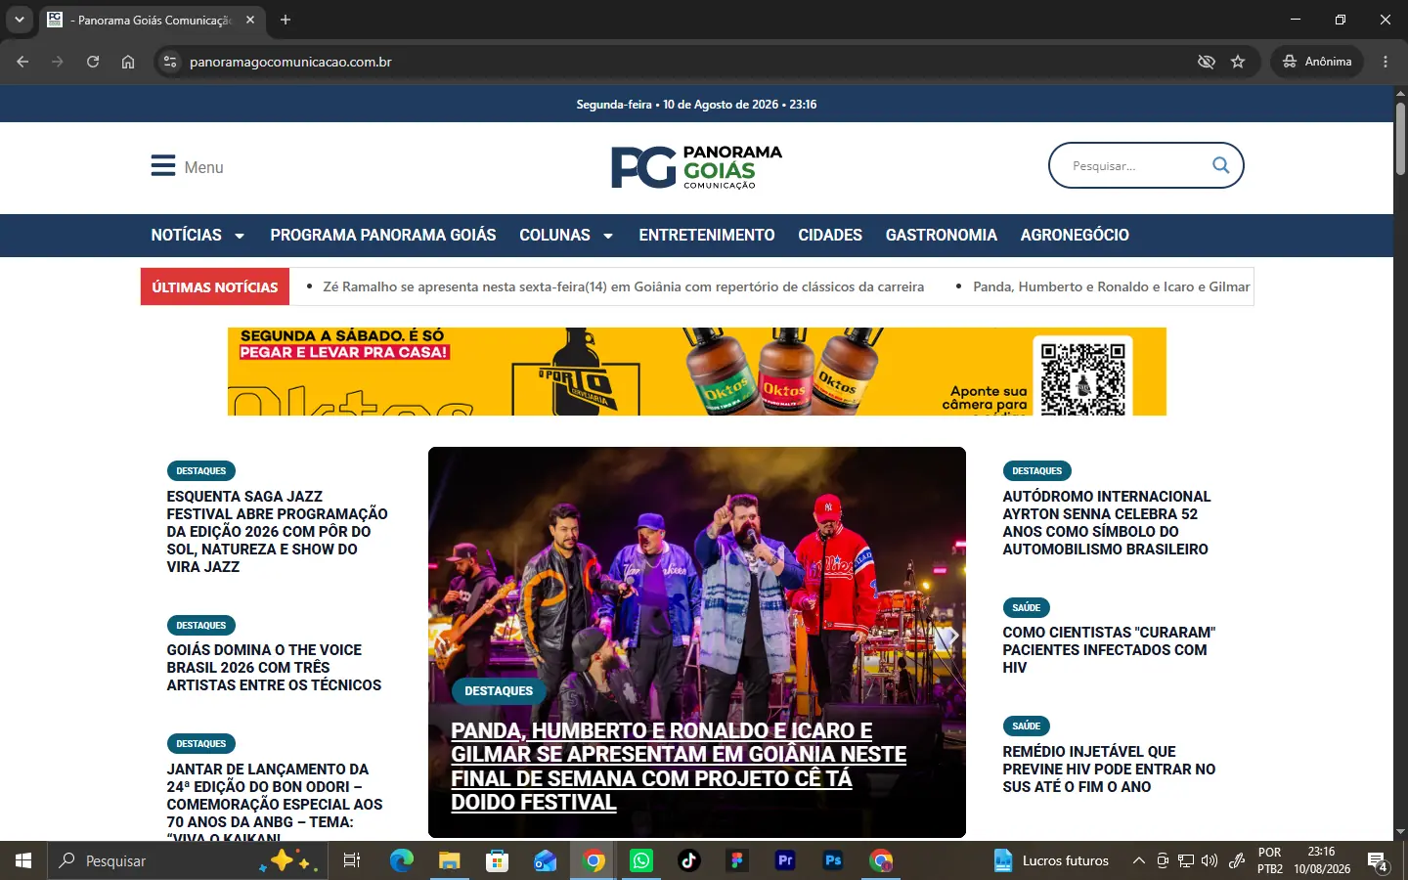Open the Lucros futuros taskbar widget
Image resolution: width=1408 pixels, height=880 pixels.
click(x=1051, y=860)
